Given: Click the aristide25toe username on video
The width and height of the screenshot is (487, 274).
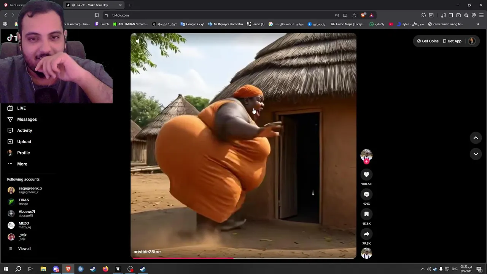Looking at the screenshot, I should (x=147, y=252).
